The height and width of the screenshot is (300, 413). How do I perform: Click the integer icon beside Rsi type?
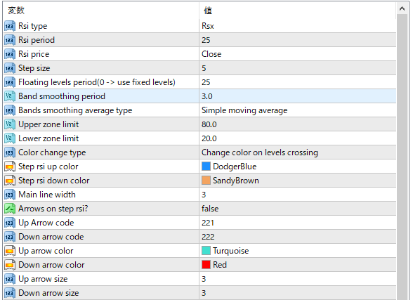coord(10,26)
